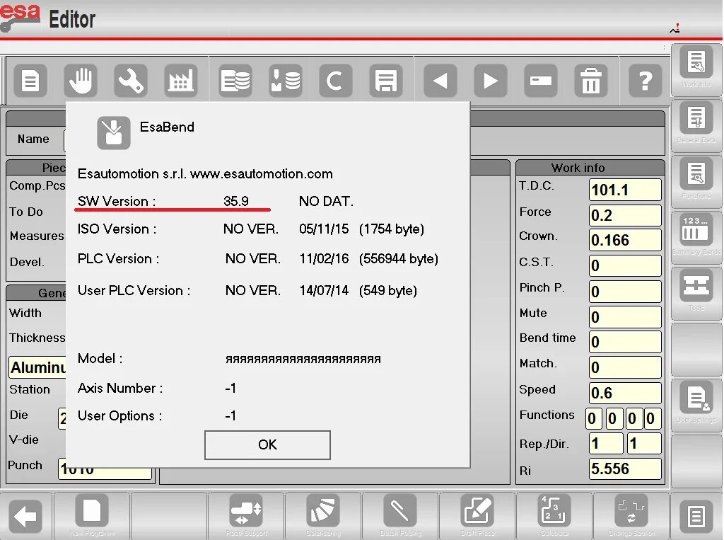Viewport: 724px width, 540px height.
Task: Go to previous bend with left arrow
Action: (x=440, y=81)
